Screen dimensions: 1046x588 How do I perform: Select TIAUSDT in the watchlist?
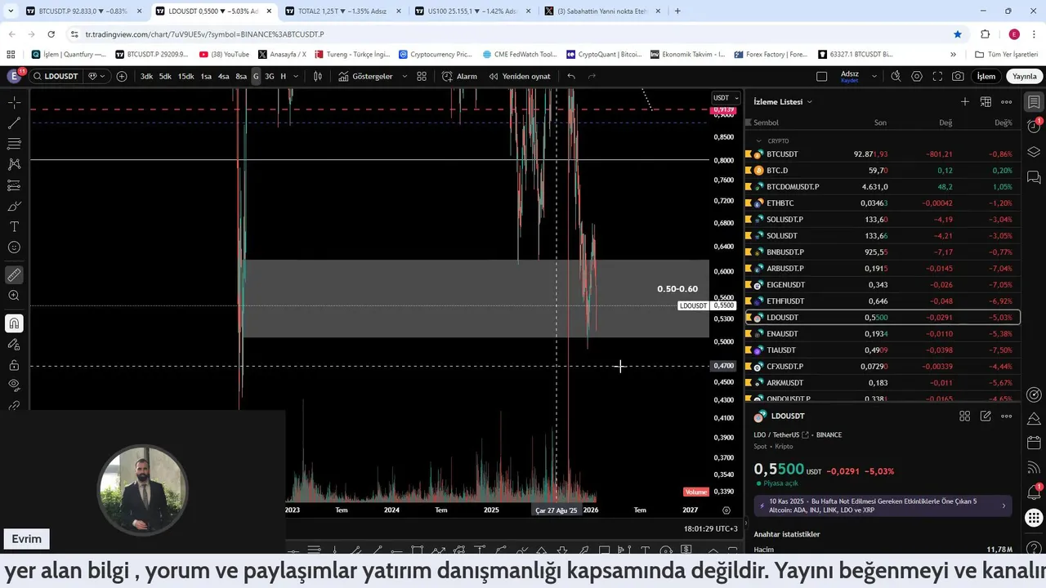point(883,350)
